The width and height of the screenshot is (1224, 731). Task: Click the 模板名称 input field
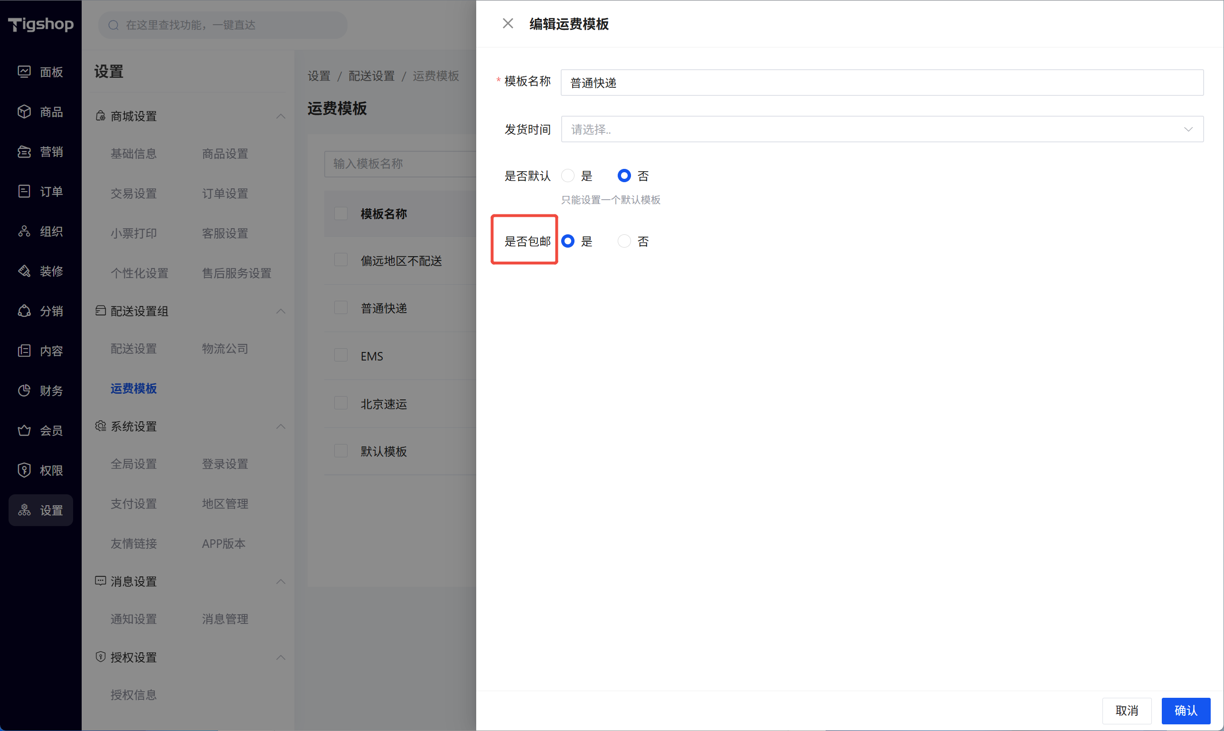point(882,83)
